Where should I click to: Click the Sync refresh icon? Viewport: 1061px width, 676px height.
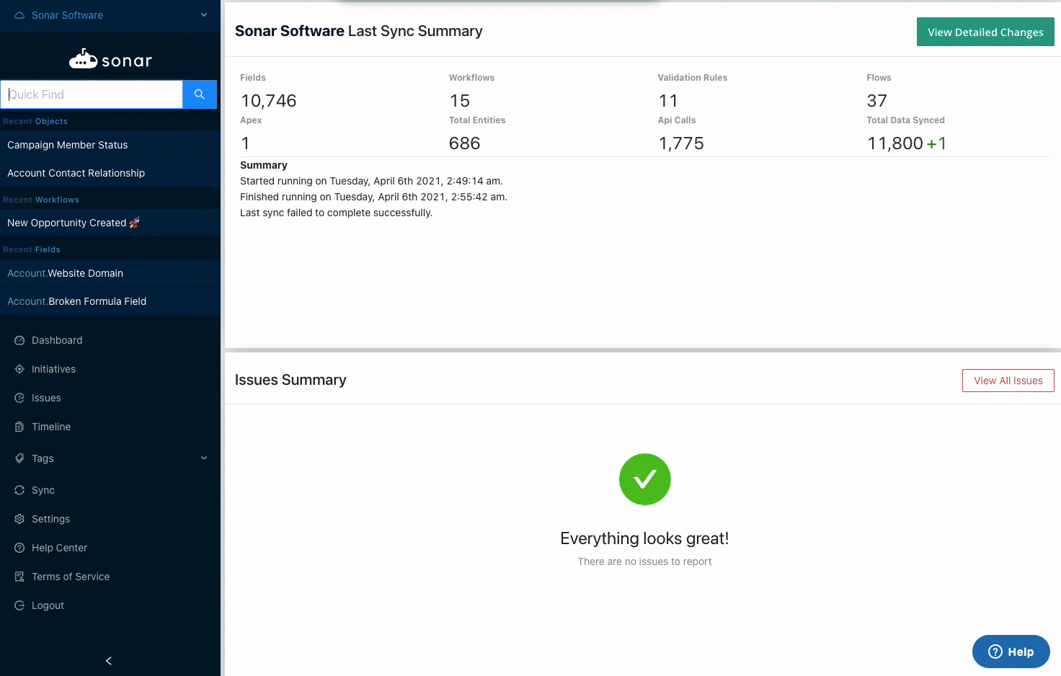point(19,490)
